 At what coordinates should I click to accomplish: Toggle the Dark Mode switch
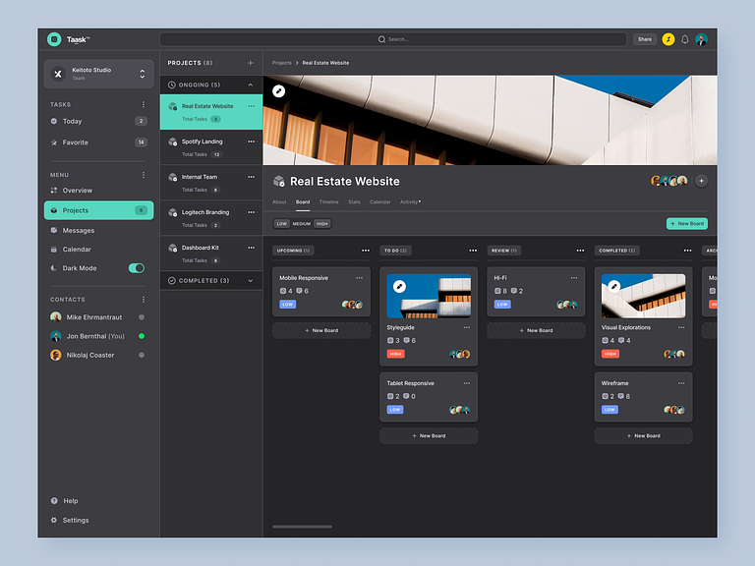(x=137, y=268)
